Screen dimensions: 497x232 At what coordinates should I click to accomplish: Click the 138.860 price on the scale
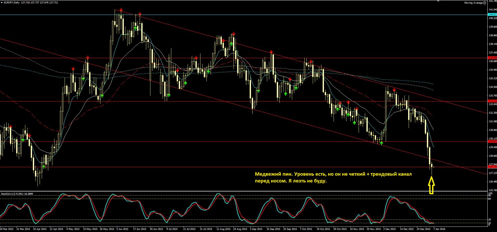[x=493, y=35]
